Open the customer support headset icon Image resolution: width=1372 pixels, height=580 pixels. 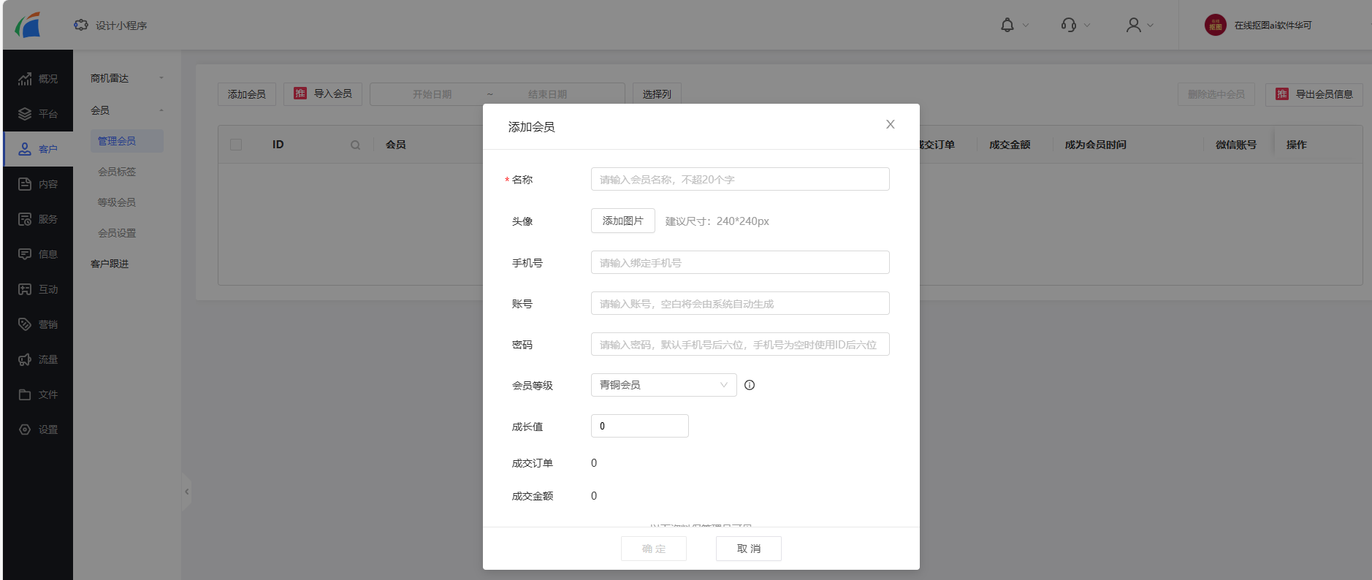point(1069,26)
